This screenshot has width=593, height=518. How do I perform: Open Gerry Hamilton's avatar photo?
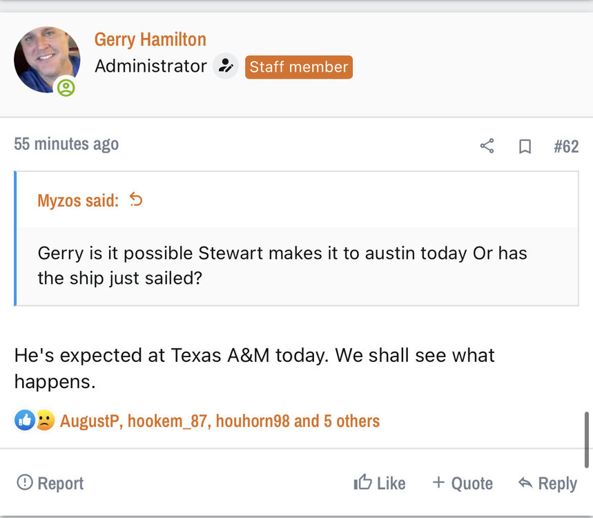[46, 60]
